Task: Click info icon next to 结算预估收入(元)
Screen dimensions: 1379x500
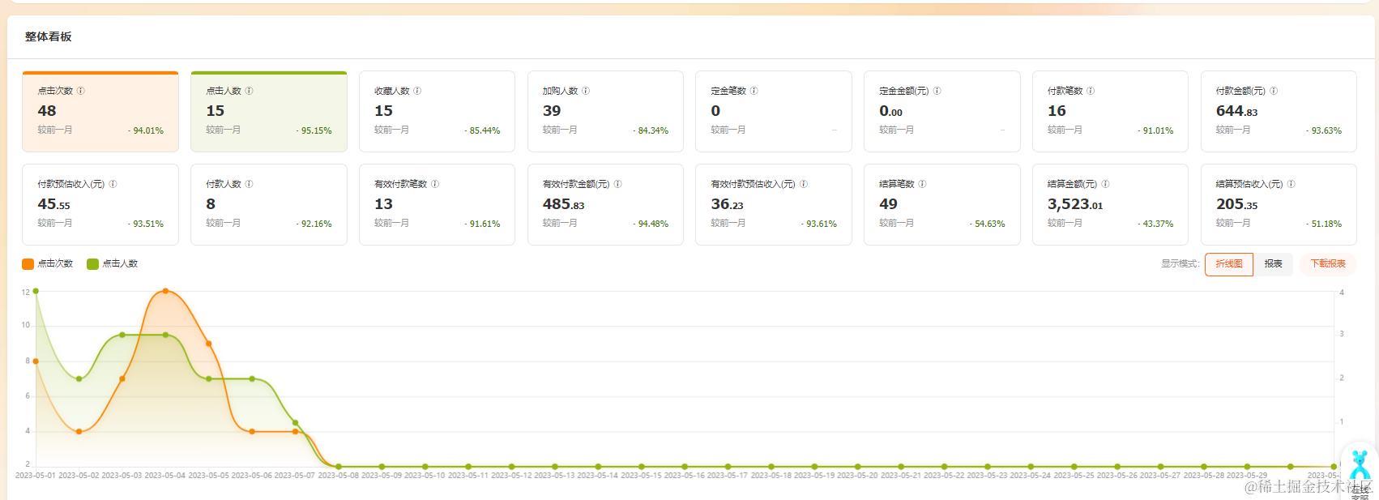Action: 1291,184
